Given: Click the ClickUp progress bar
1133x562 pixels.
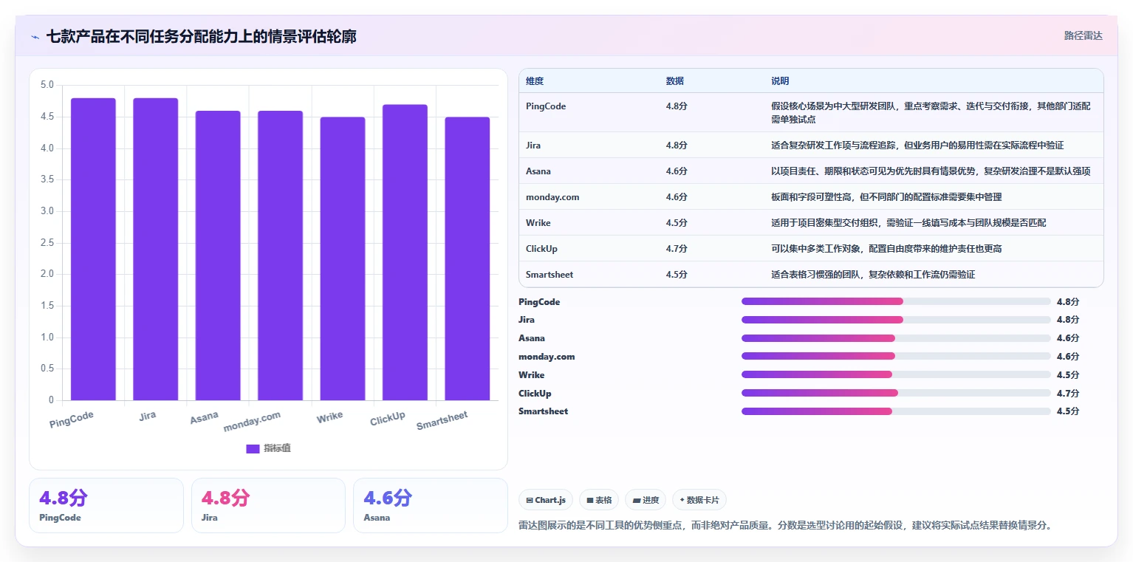Looking at the screenshot, I should click(896, 393).
